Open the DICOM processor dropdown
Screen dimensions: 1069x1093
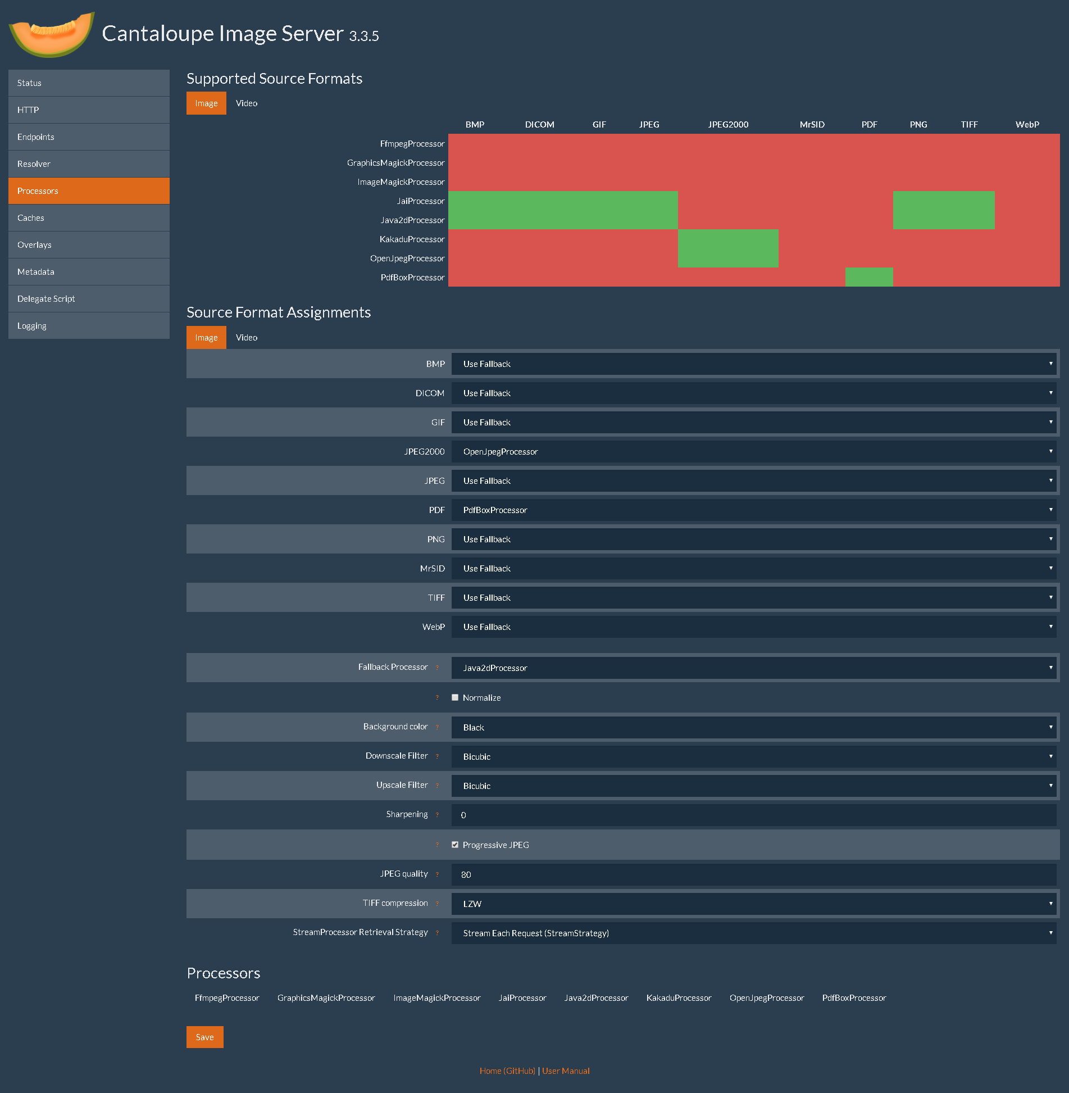click(754, 393)
